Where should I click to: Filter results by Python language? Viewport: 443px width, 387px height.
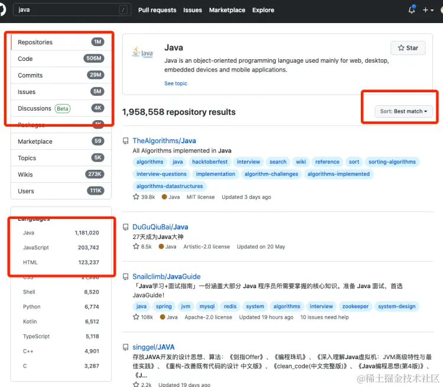coord(61,307)
